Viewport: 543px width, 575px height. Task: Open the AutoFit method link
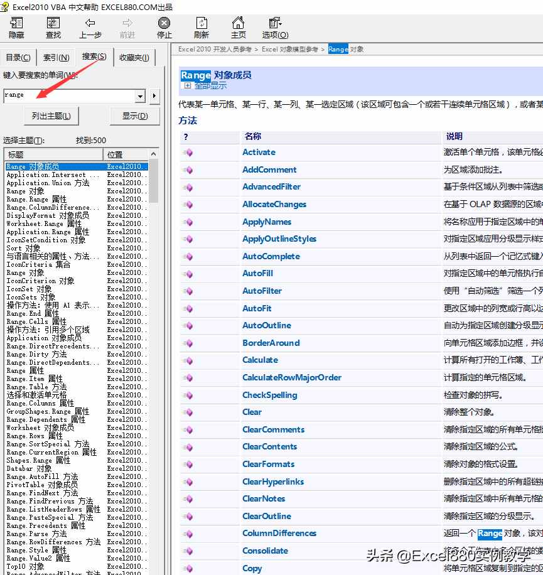[257, 308]
